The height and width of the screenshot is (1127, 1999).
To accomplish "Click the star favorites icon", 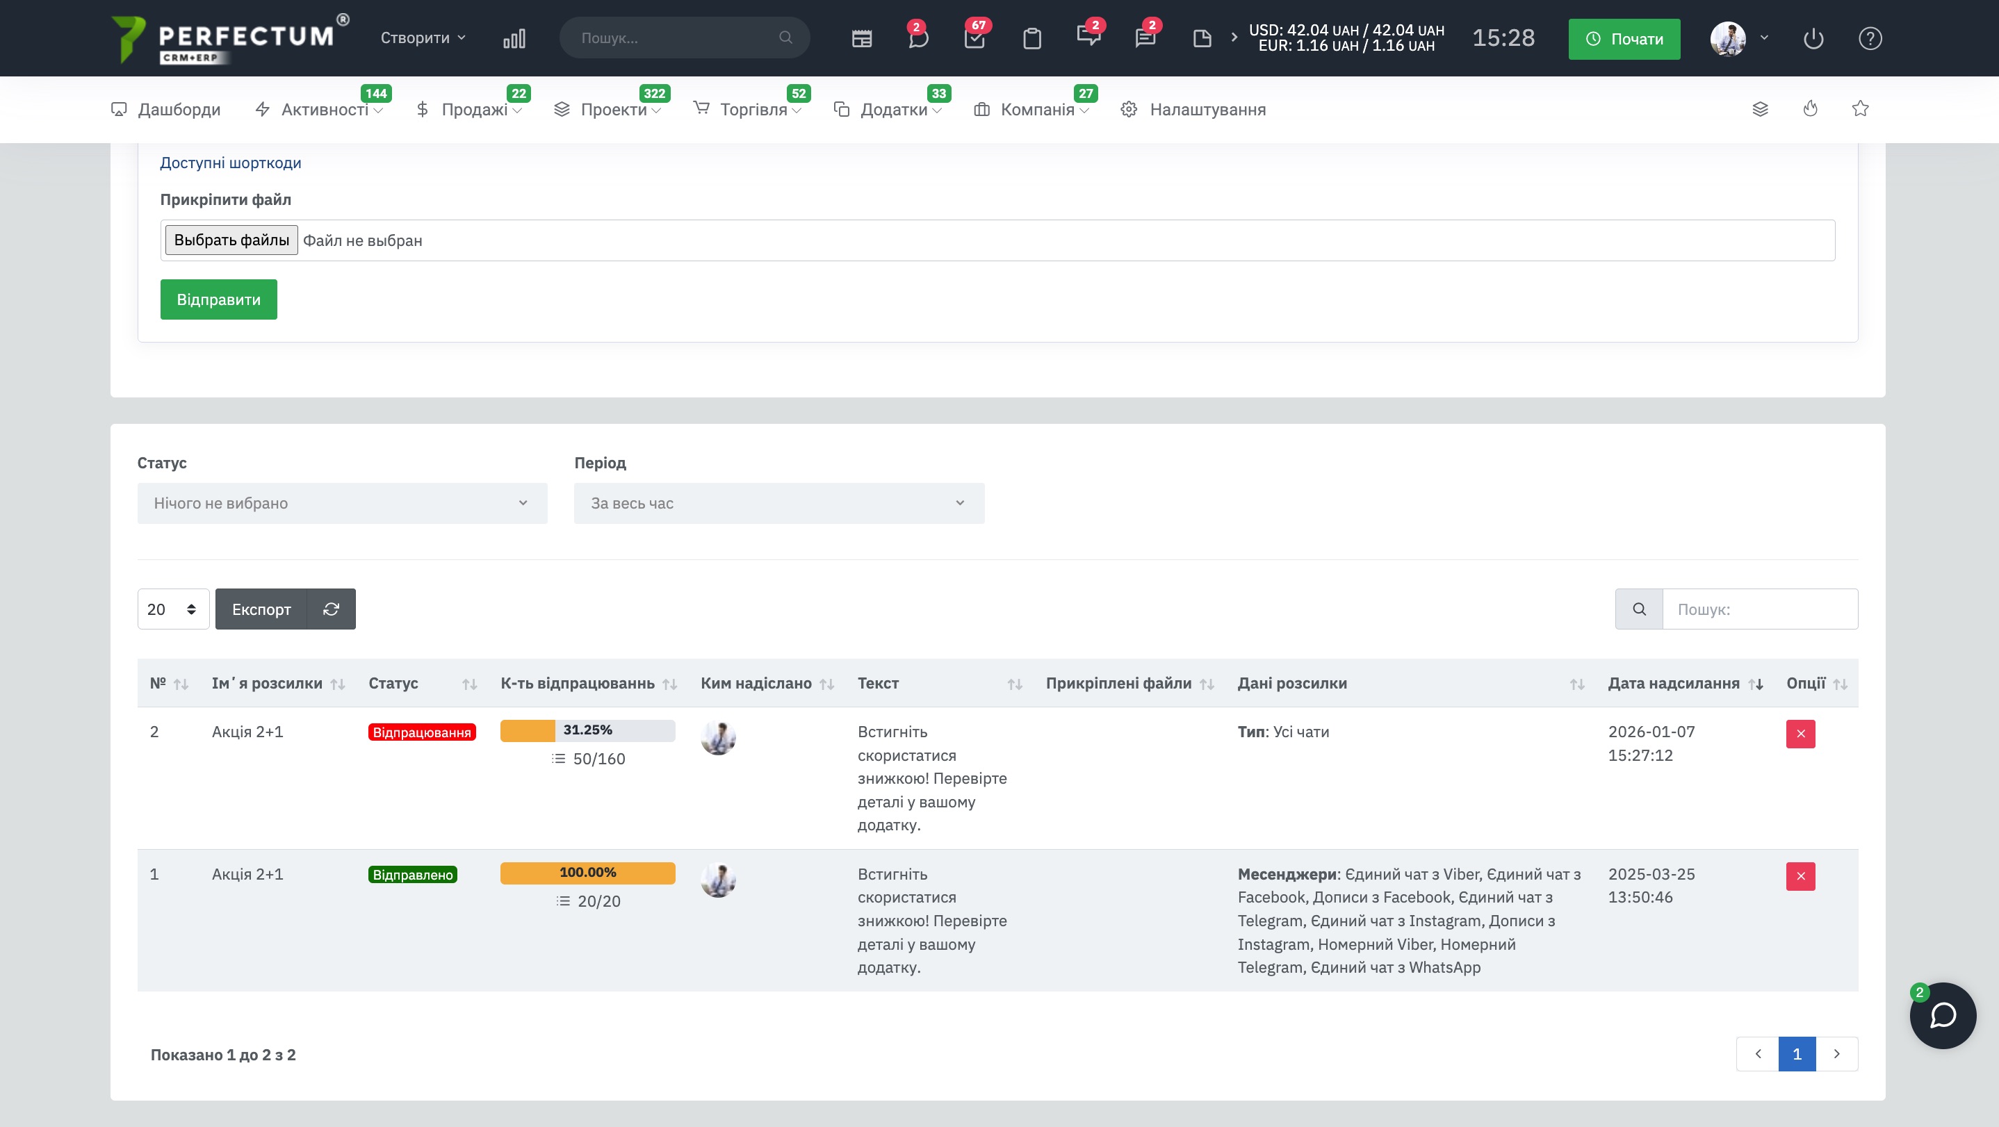I will pos(1860,109).
